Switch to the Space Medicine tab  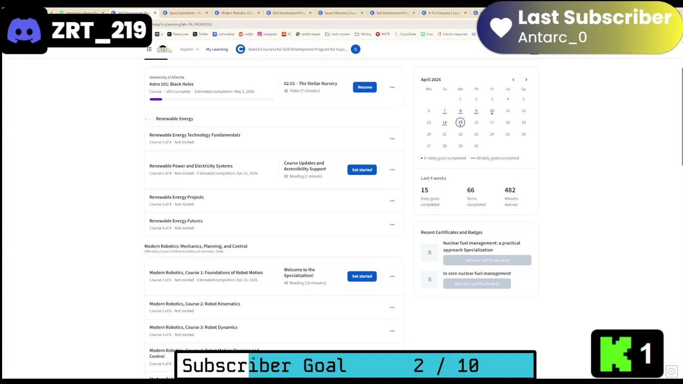(x=340, y=13)
